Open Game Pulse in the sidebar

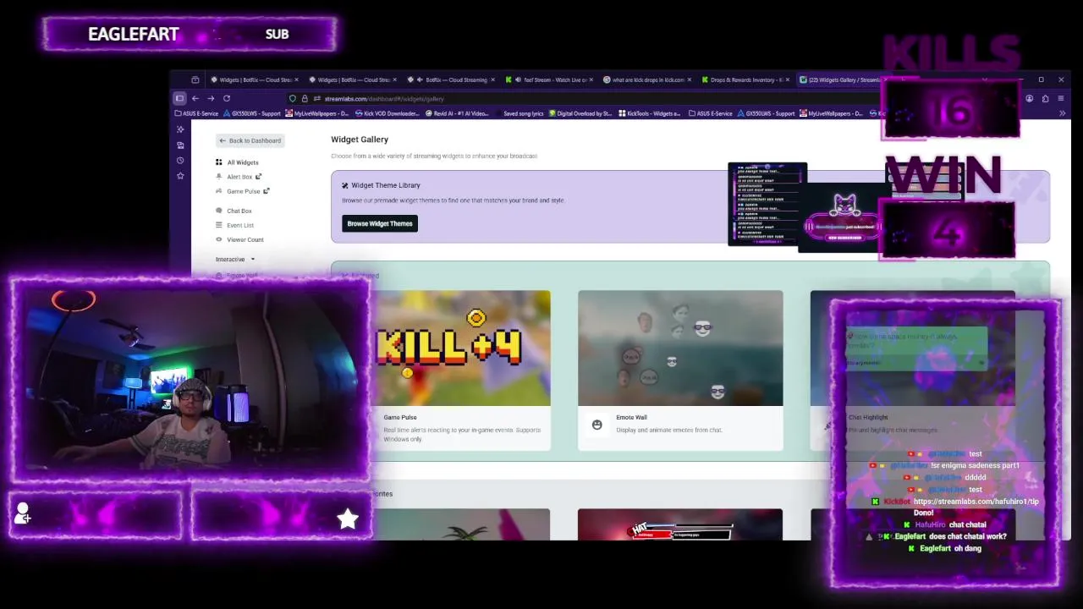tap(243, 191)
